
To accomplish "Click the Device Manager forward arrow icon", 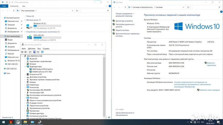I will 25,52.
